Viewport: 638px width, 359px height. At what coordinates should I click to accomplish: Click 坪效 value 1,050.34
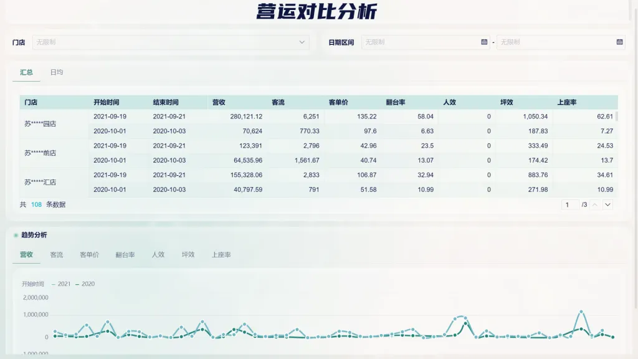click(x=535, y=117)
